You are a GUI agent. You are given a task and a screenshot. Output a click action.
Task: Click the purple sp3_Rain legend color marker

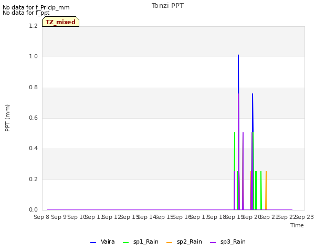click(213, 243)
